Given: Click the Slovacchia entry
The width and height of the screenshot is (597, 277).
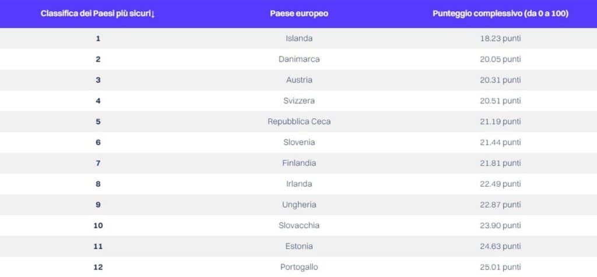Looking at the screenshot, I should [299, 225].
